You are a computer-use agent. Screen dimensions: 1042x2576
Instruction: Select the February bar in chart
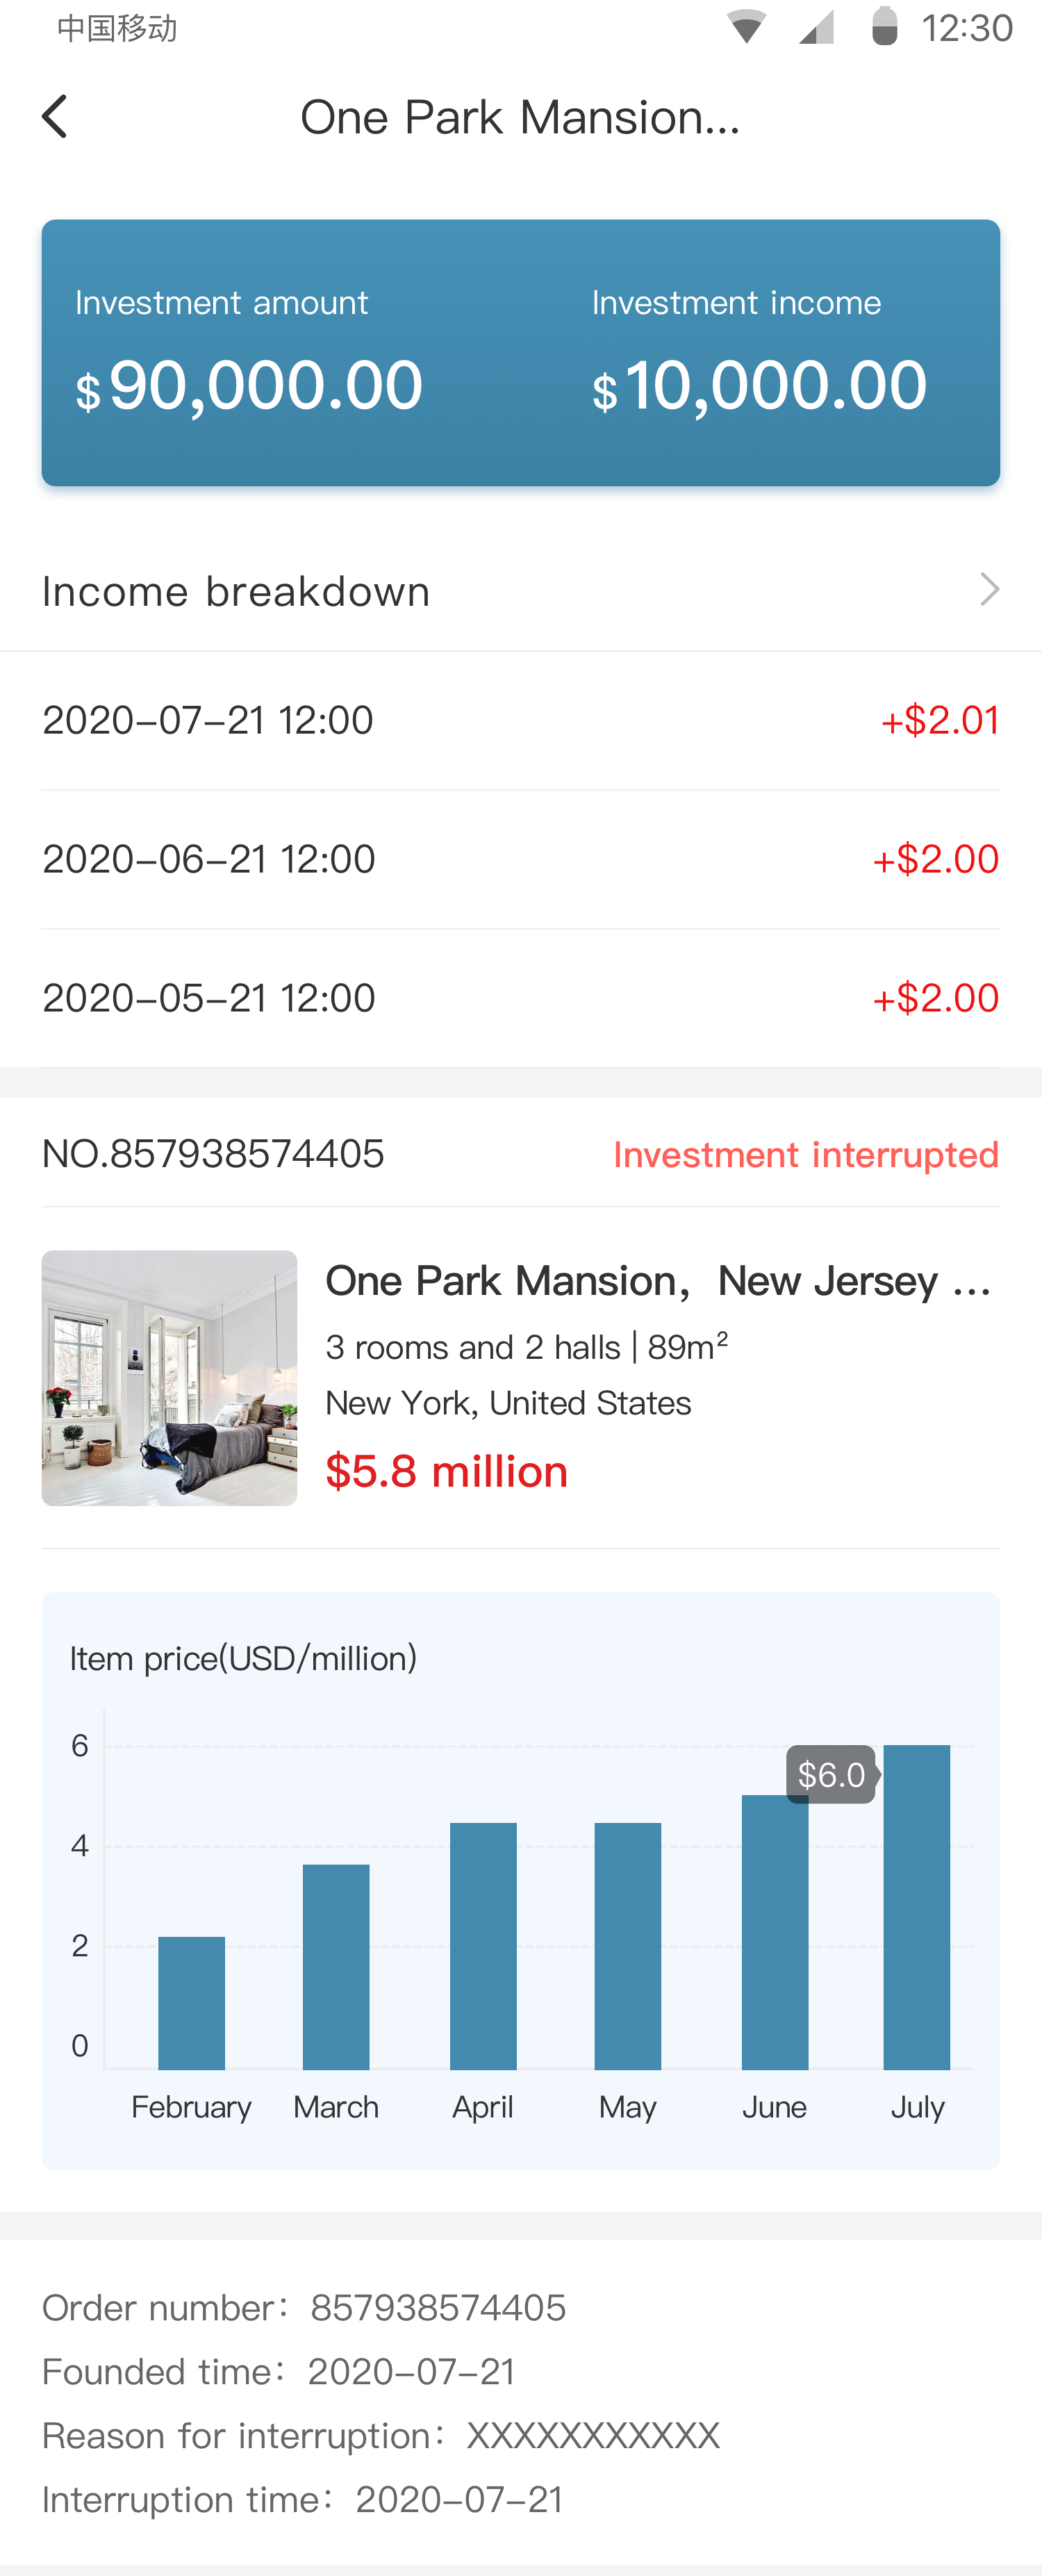(x=191, y=2002)
